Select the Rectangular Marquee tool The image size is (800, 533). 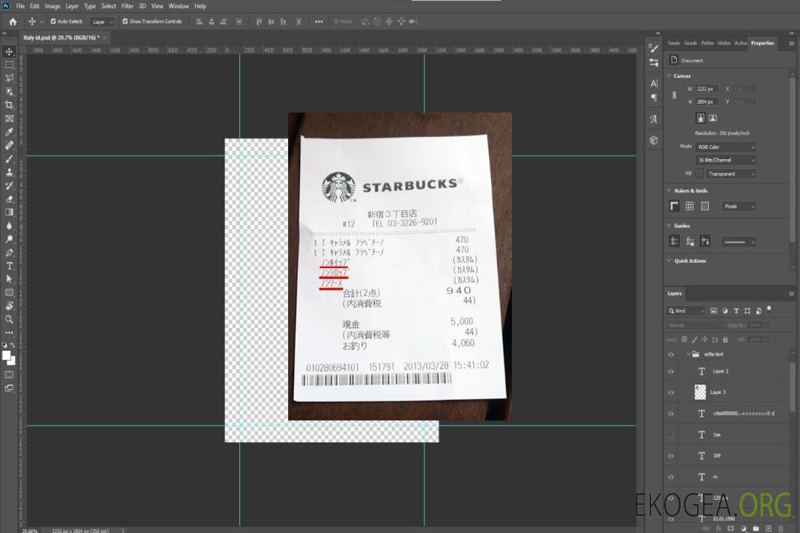pyautogui.click(x=9, y=65)
